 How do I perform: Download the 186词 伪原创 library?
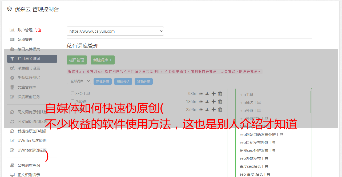point(207,102)
